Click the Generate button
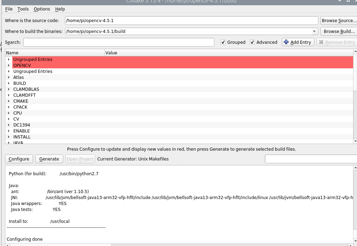357x246 pixels. [49, 159]
